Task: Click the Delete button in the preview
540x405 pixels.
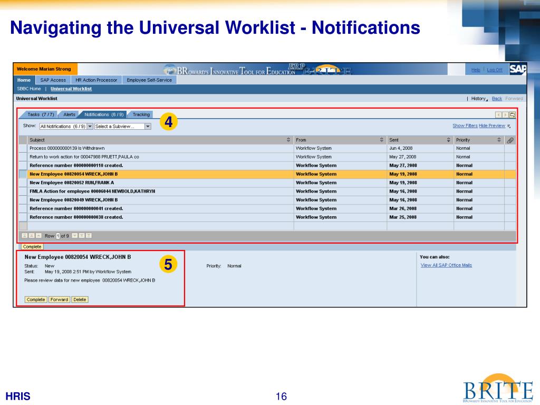Action: point(80,300)
